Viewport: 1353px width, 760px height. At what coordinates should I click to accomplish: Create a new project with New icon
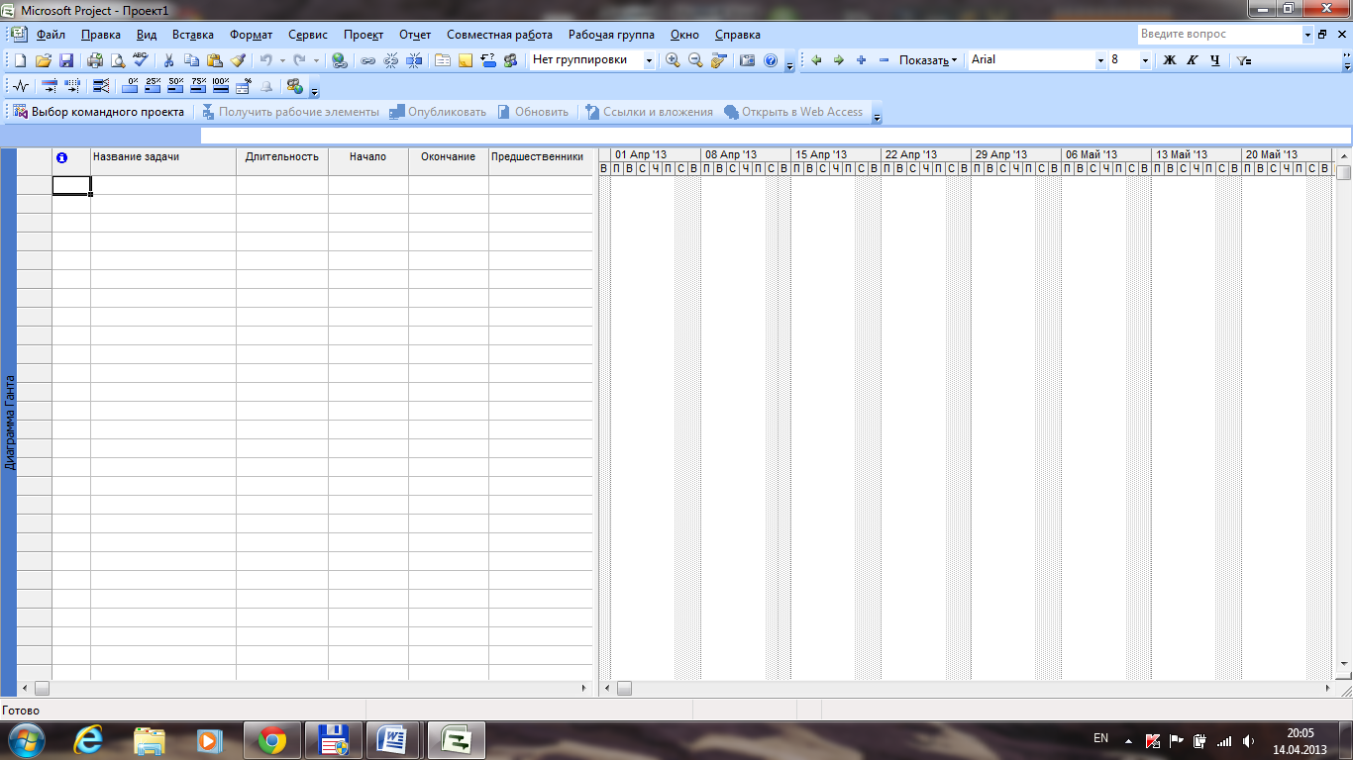[21, 60]
